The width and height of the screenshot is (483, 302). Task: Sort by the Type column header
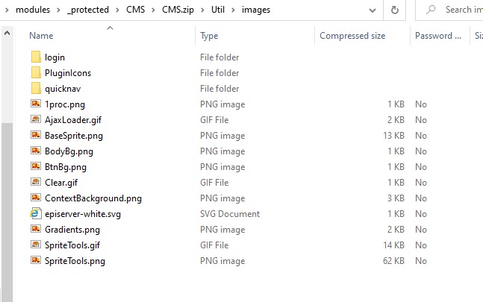(x=210, y=36)
